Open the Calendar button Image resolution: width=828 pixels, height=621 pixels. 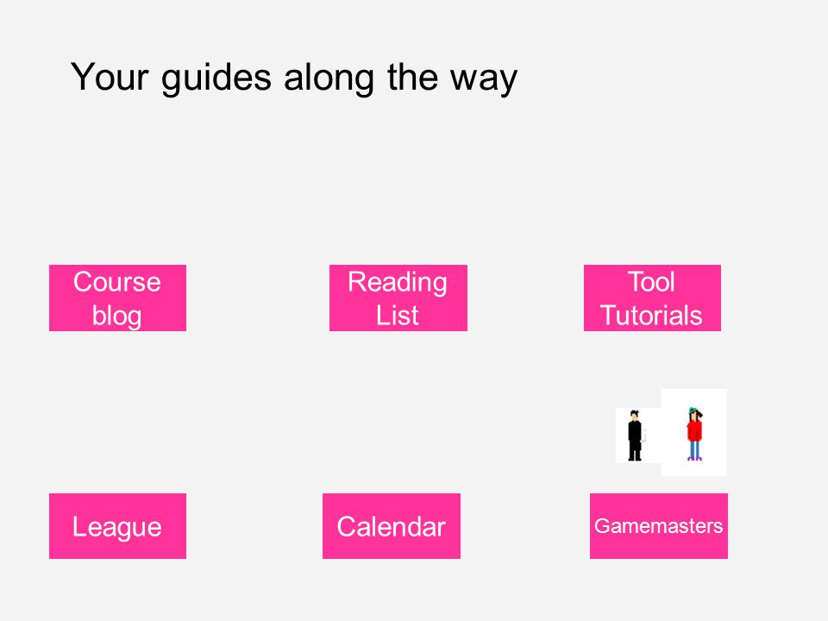pyautogui.click(x=392, y=526)
